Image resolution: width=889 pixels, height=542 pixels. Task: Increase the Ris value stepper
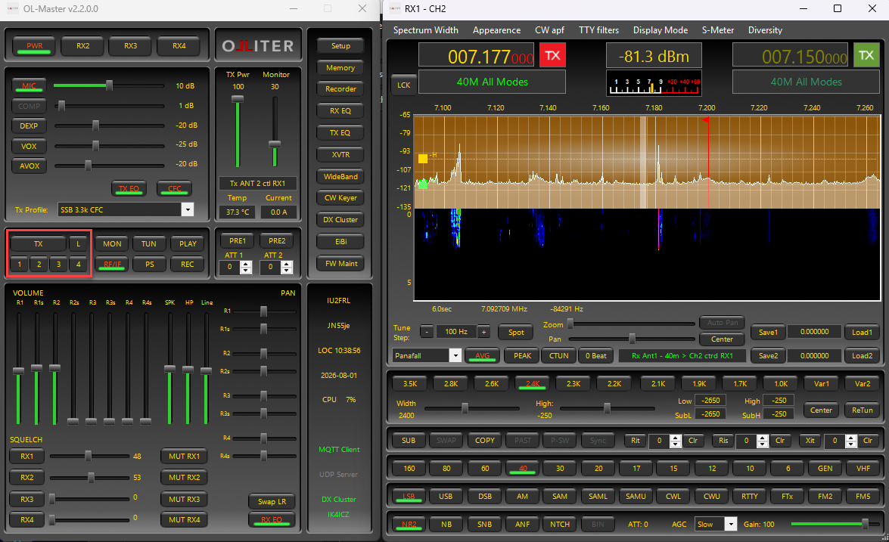(763, 438)
